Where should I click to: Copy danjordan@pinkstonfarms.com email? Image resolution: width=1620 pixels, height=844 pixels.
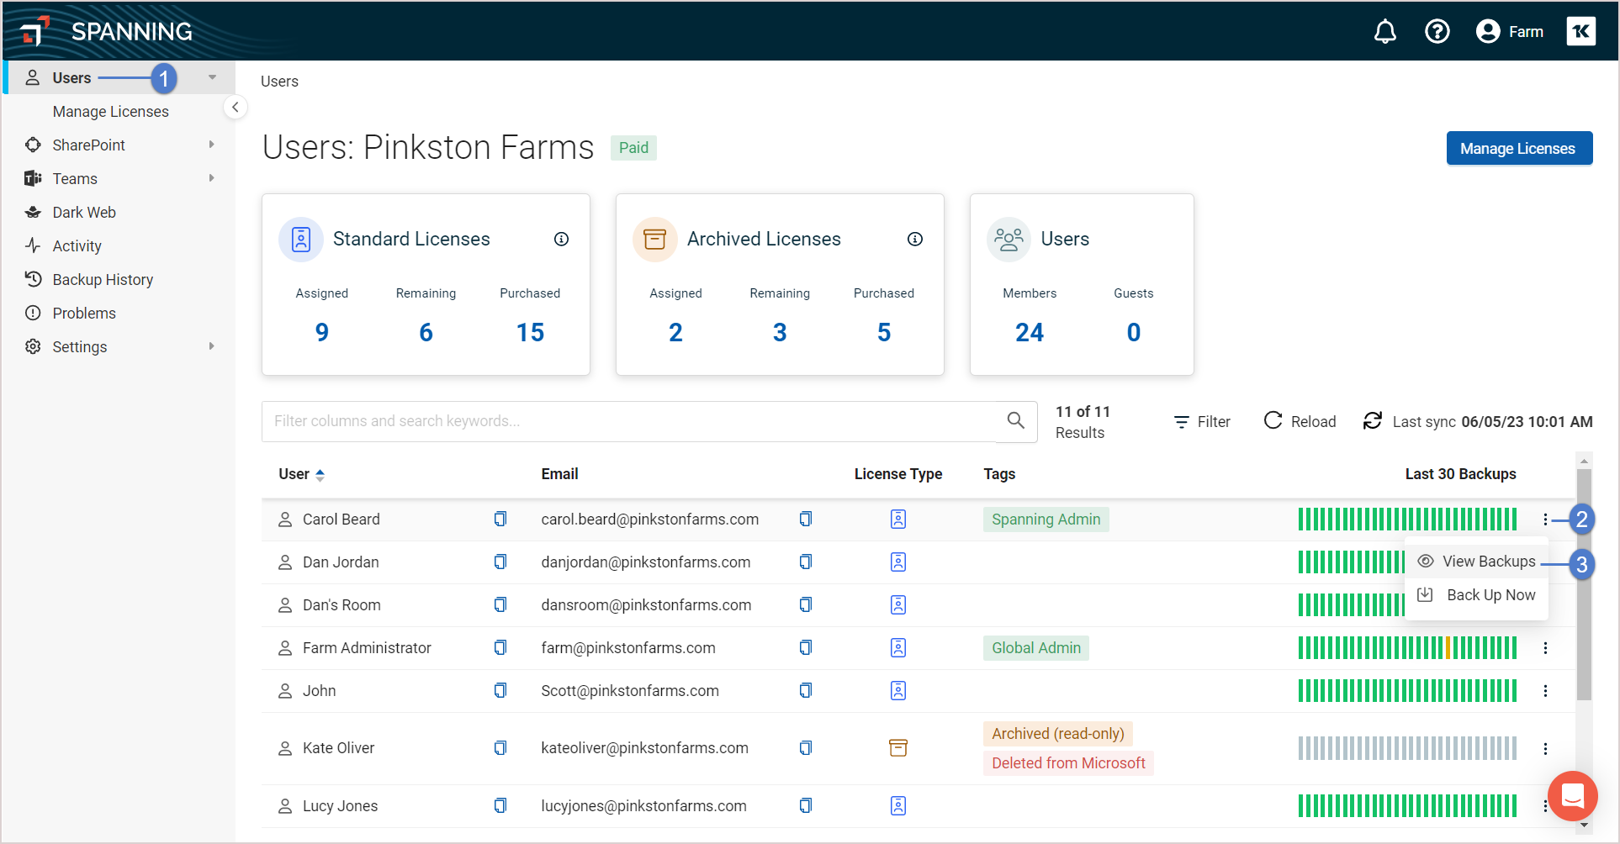pyautogui.click(x=806, y=562)
